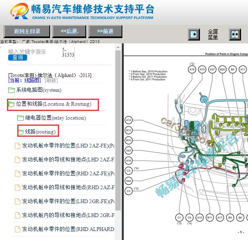Viewport: 248px width, 240px height.
Task: Click file icon of RHD 2AZ-FE parts position
Action: pyautogui.click(x=18, y=174)
